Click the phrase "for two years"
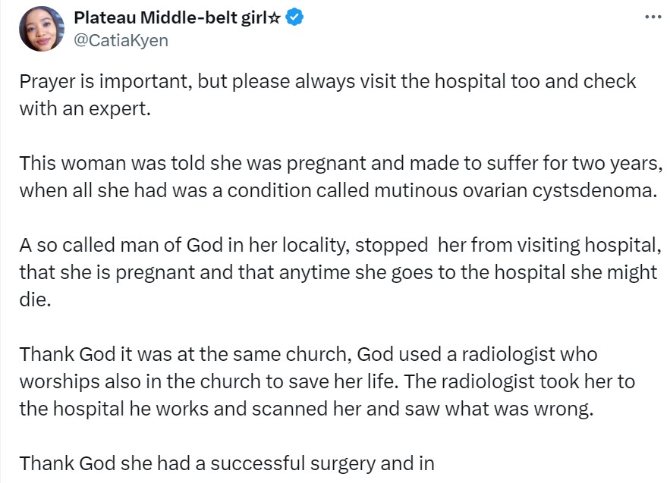The width and height of the screenshot is (670, 483). point(601,163)
